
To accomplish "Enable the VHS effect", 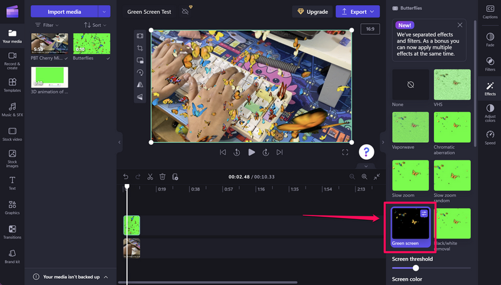I will tap(452, 84).
